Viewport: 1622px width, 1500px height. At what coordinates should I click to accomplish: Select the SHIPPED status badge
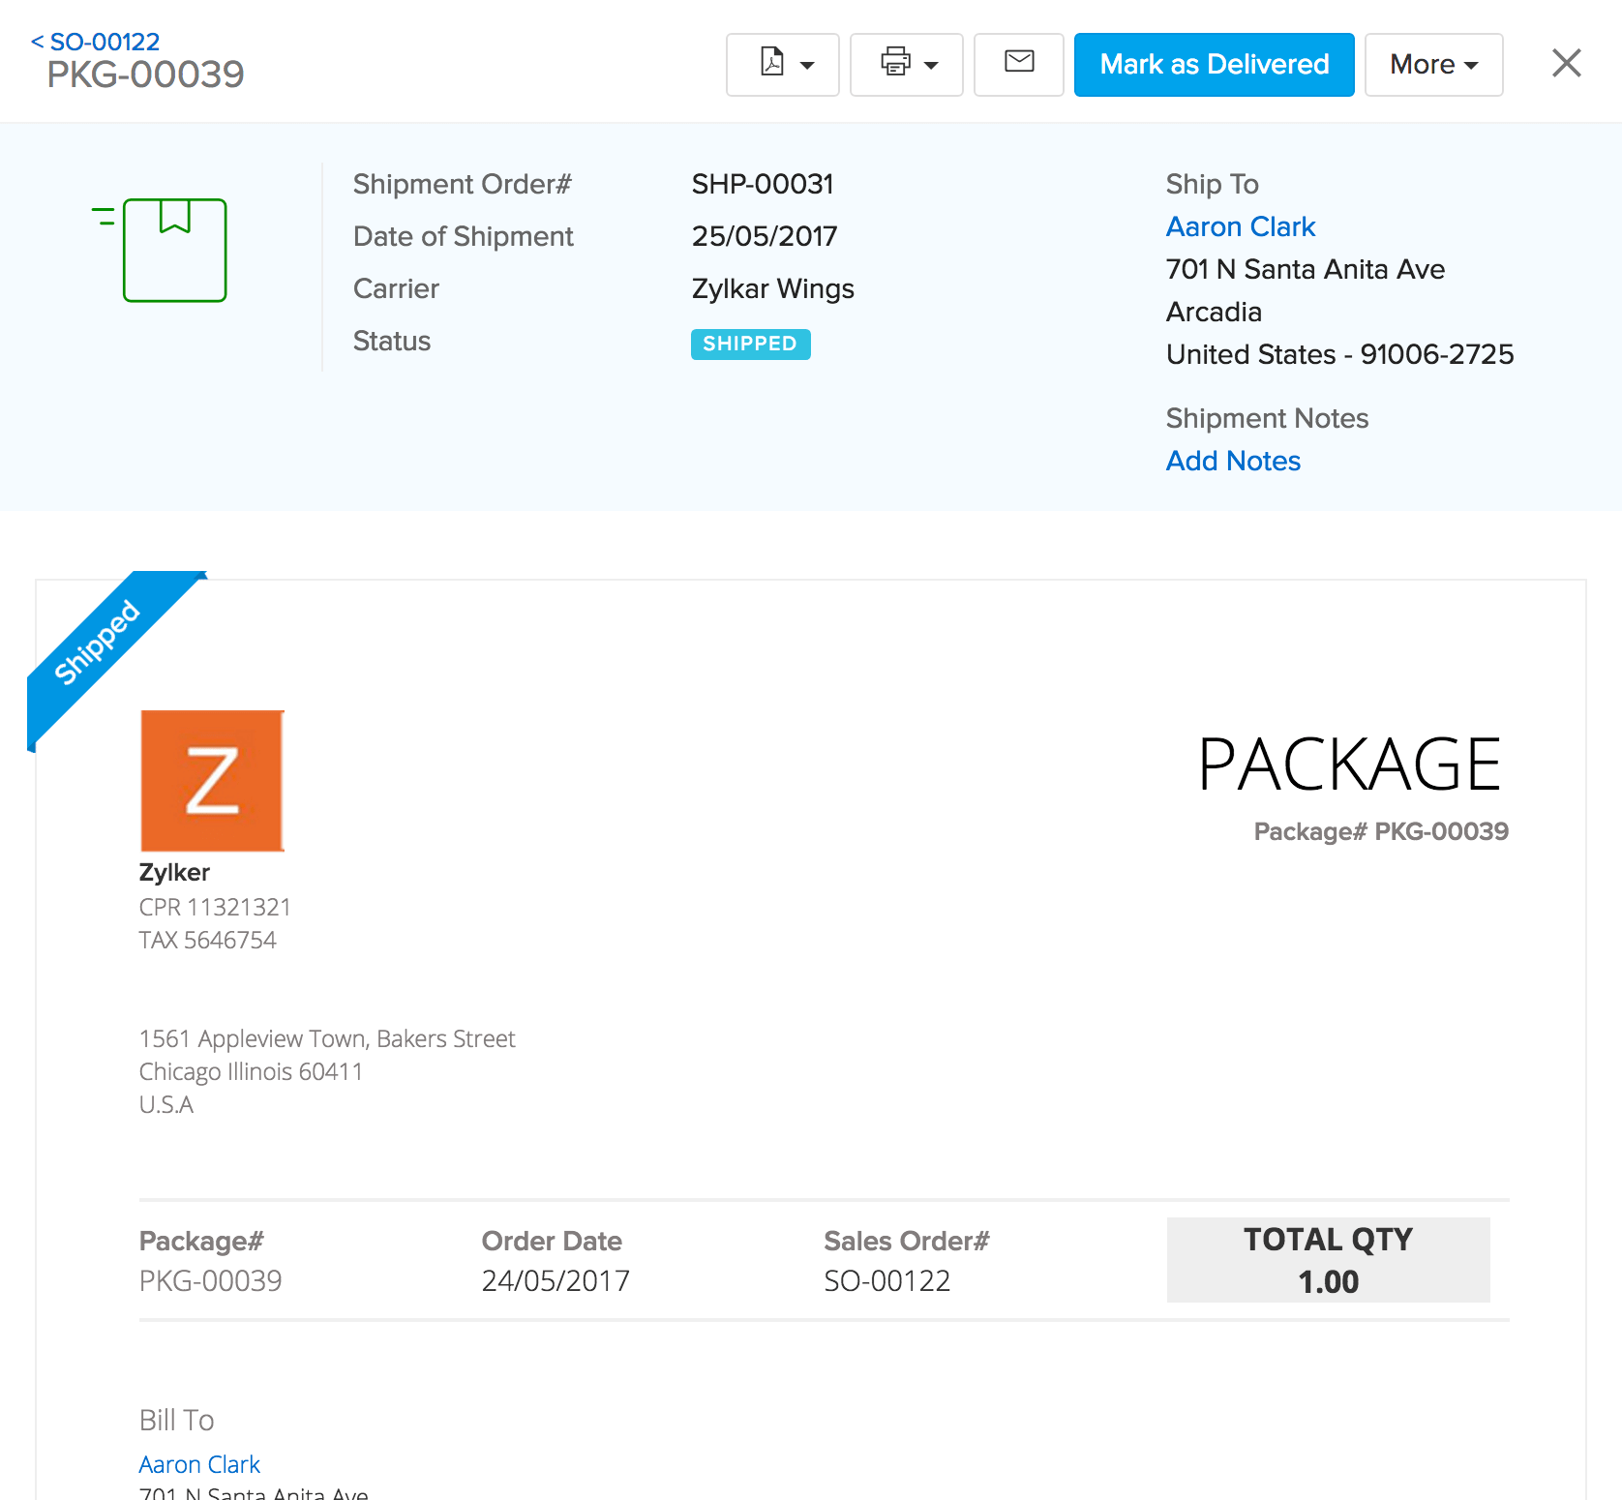(750, 344)
